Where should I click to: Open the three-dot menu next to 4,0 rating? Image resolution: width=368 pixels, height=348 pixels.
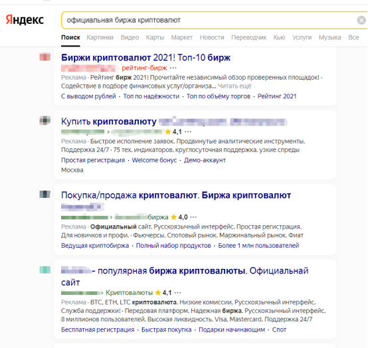(x=193, y=217)
